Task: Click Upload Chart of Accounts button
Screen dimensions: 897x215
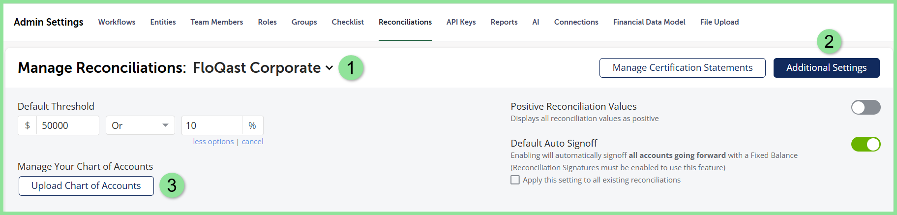Action: tap(86, 186)
